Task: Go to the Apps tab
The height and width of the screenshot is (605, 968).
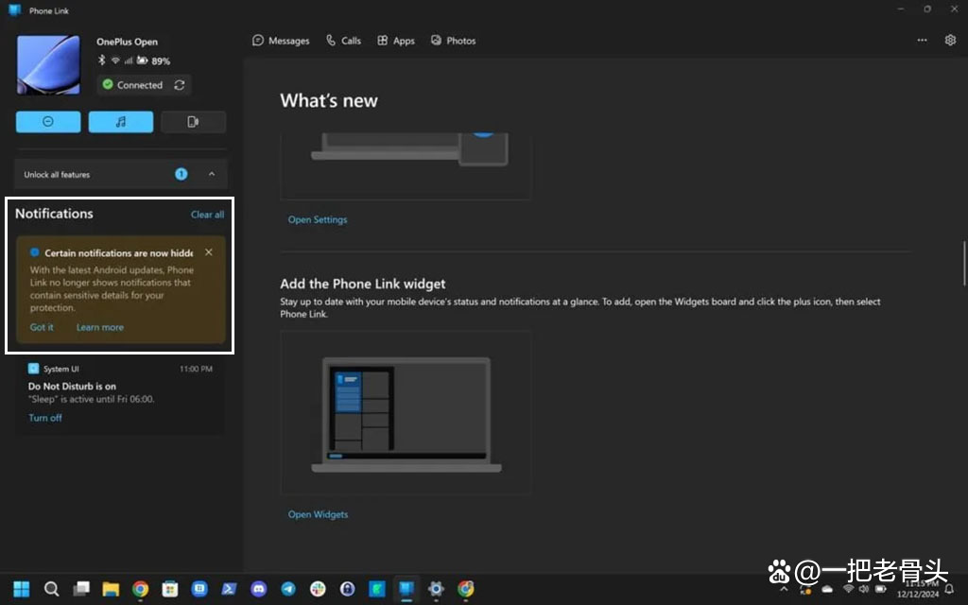Action: click(x=396, y=41)
